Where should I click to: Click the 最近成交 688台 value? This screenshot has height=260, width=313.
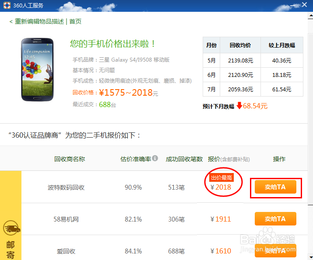click(107, 104)
